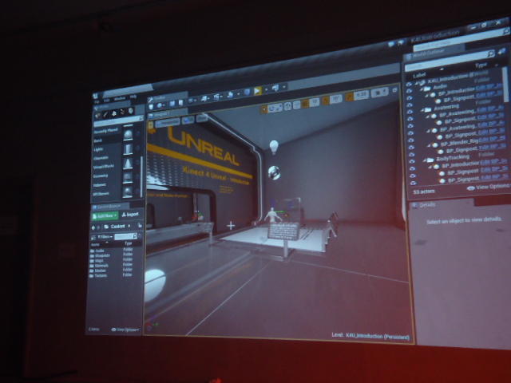Hide the BodyTracking folder with its eye icon
Viewport: 511px width, 383px height.
[412, 161]
